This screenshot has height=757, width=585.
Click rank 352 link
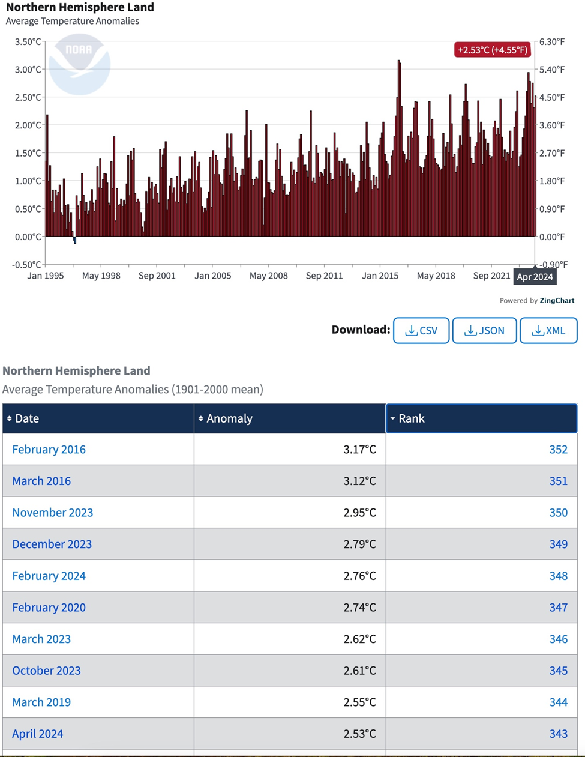click(558, 450)
